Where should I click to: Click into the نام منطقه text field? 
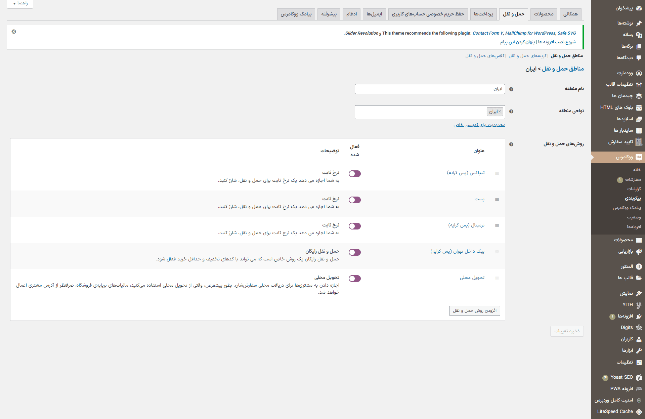[x=430, y=89]
